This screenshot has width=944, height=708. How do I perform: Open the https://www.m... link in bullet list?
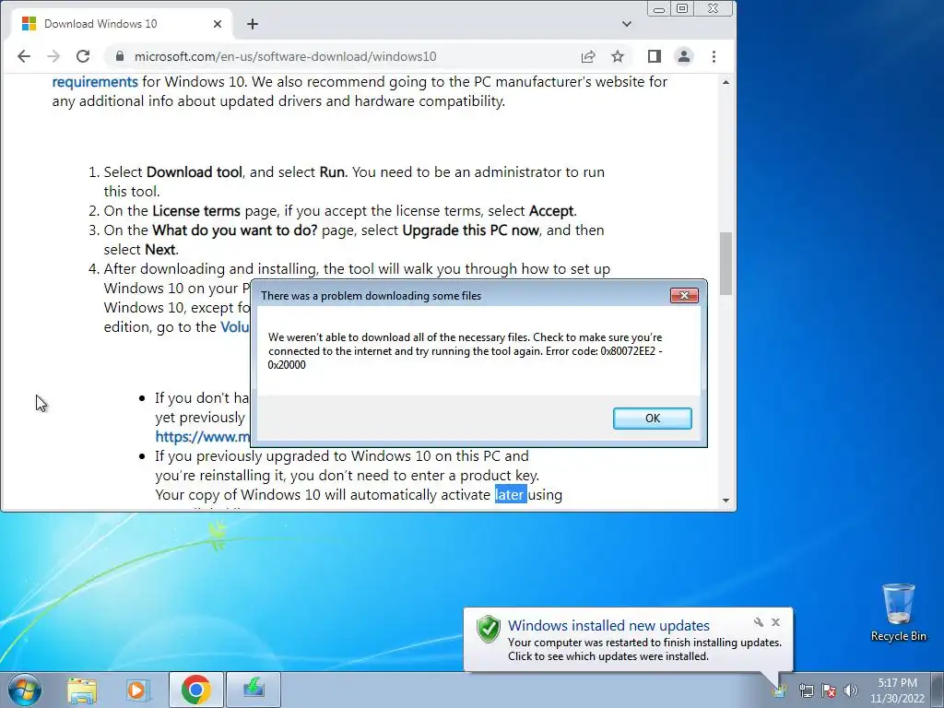click(202, 437)
